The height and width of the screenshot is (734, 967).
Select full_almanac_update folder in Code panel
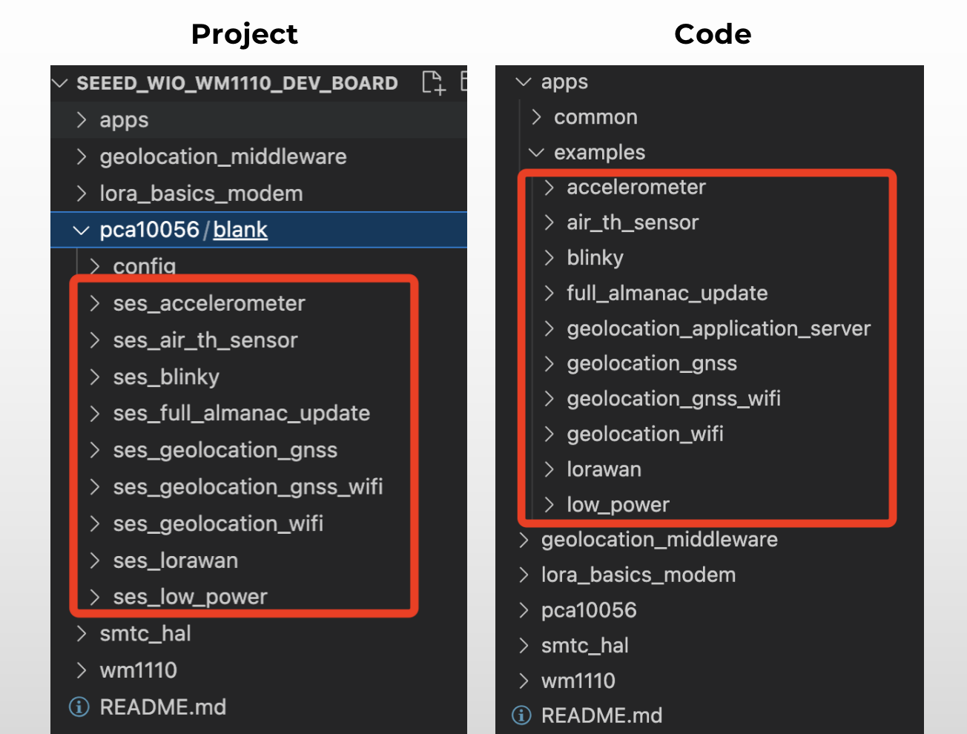[667, 293]
